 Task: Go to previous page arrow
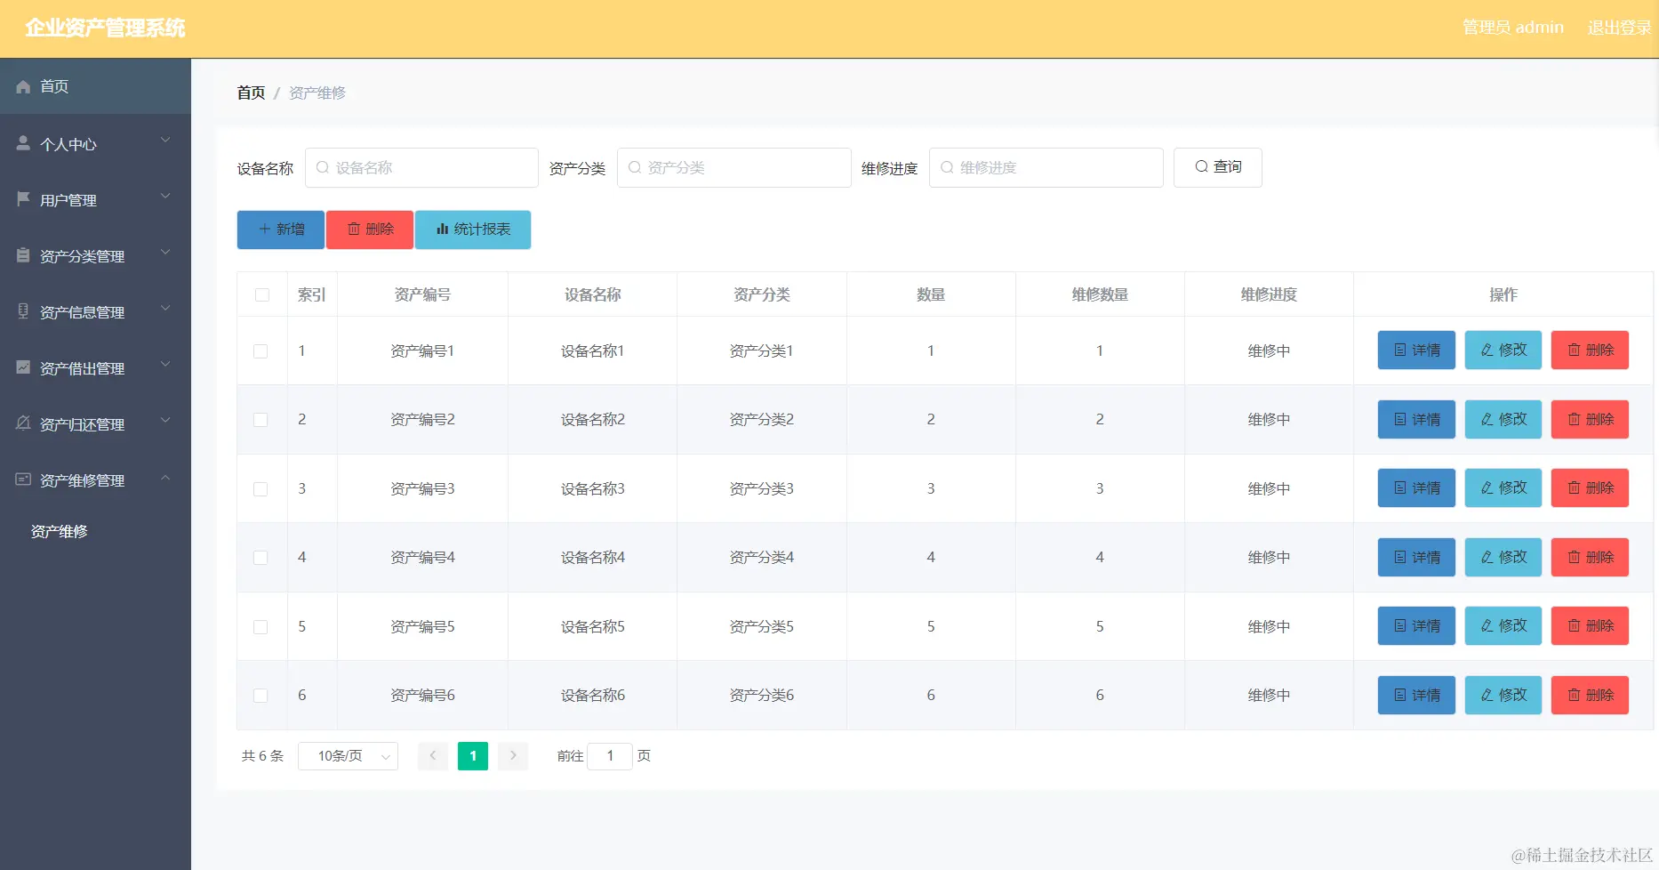click(x=433, y=756)
